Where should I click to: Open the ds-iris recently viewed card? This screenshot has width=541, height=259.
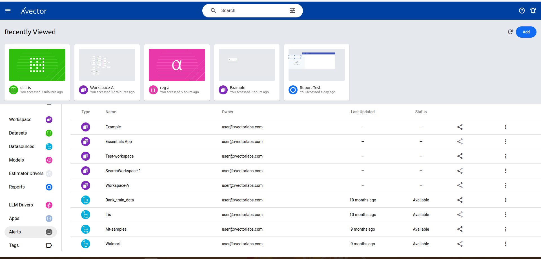tap(37, 72)
